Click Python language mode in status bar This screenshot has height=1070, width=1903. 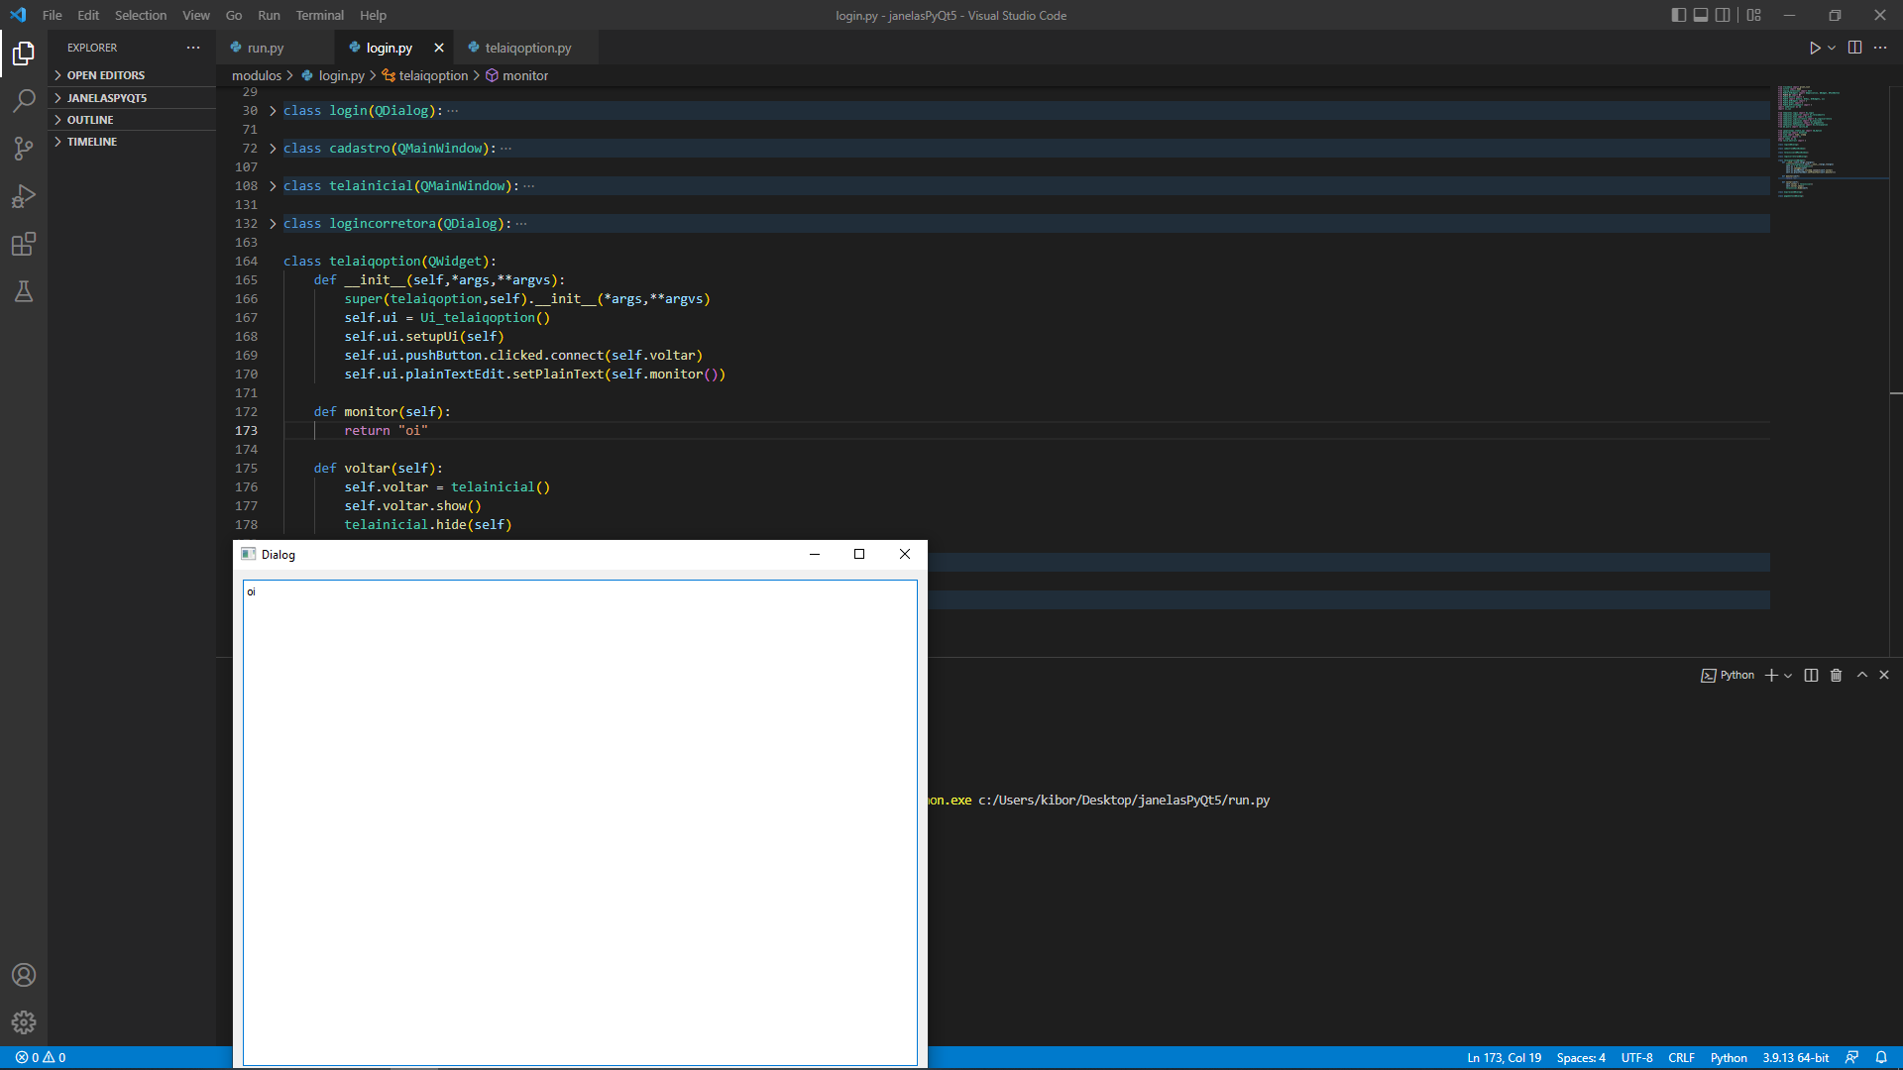click(x=1728, y=1057)
